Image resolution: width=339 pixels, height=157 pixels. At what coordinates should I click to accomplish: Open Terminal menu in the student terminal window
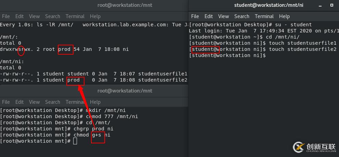[x=264, y=16]
